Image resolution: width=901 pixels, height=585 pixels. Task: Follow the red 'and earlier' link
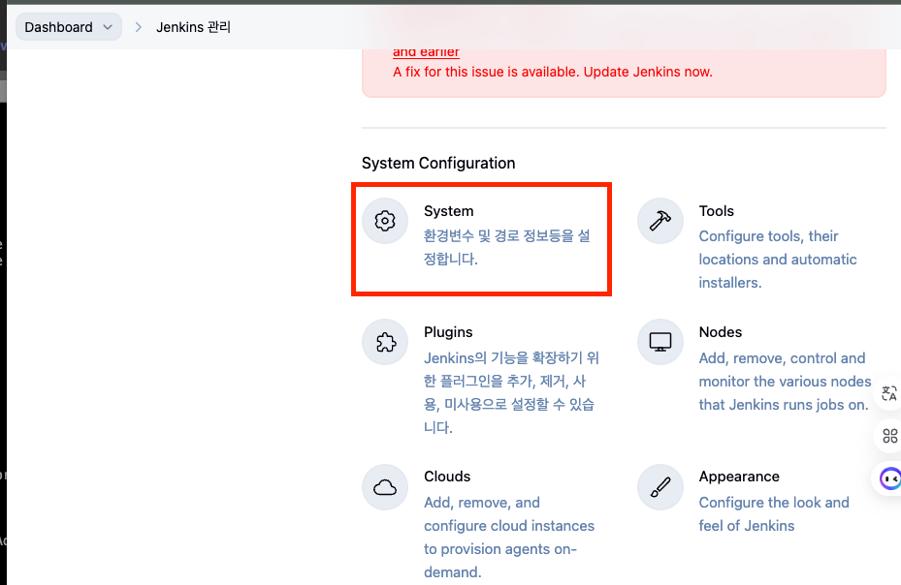point(426,51)
